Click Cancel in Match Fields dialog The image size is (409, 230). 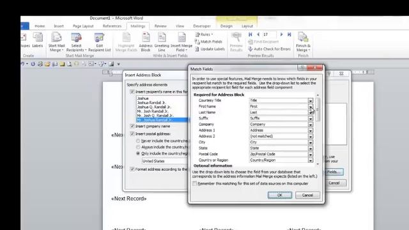pos(307,195)
